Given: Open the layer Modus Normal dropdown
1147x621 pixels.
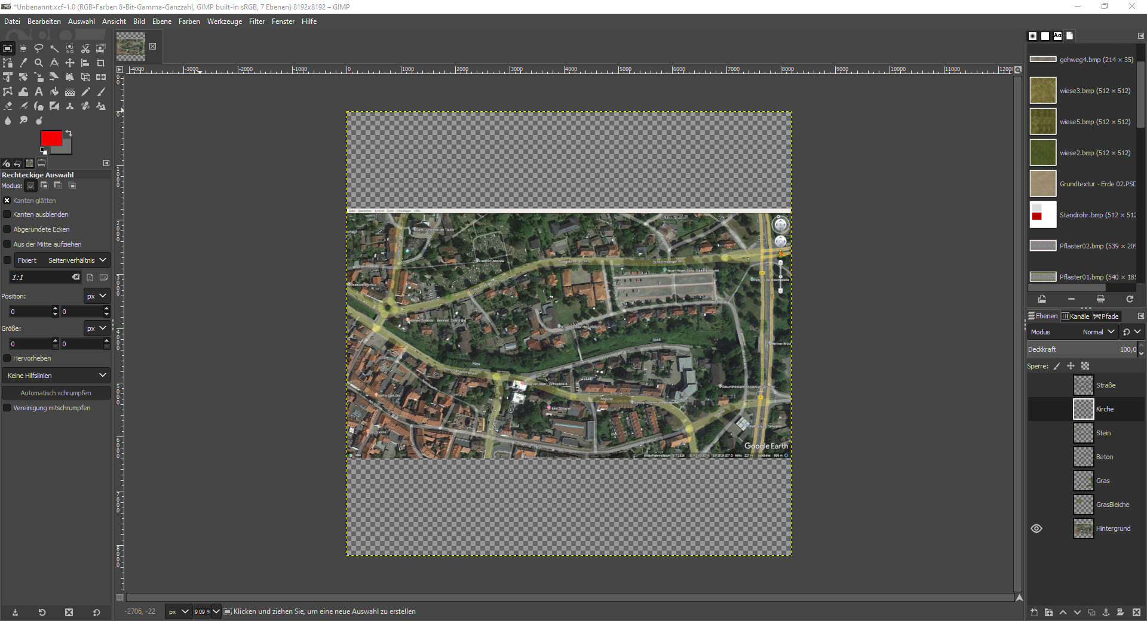Looking at the screenshot, I should (1098, 332).
